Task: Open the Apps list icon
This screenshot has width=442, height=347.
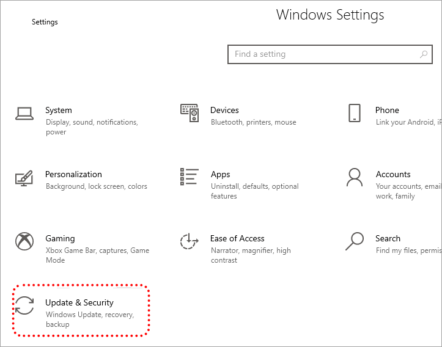Action: click(190, 177)
